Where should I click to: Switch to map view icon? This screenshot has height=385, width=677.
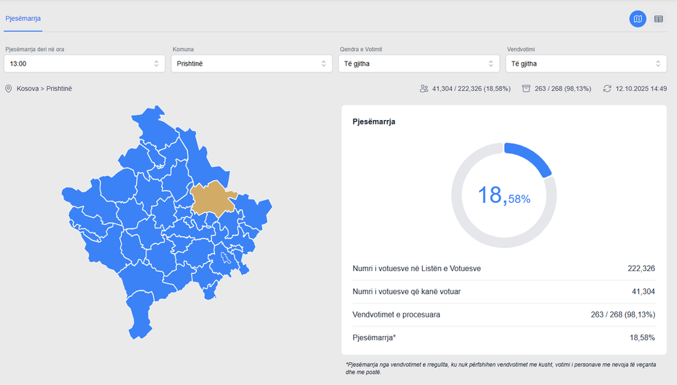click(638, 19)
